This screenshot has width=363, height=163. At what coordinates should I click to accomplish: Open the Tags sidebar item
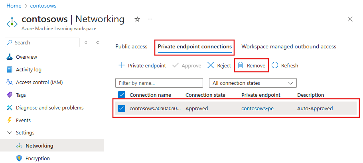coord(21,95)
